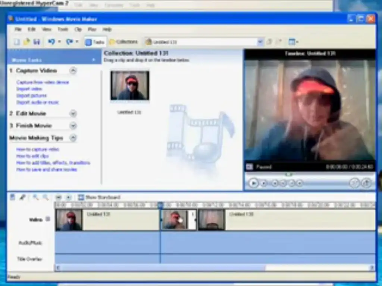Click the timeline horizontal scrollbar thumb
The width and height of the screenshot is (382, 286).
pos(163,268)
